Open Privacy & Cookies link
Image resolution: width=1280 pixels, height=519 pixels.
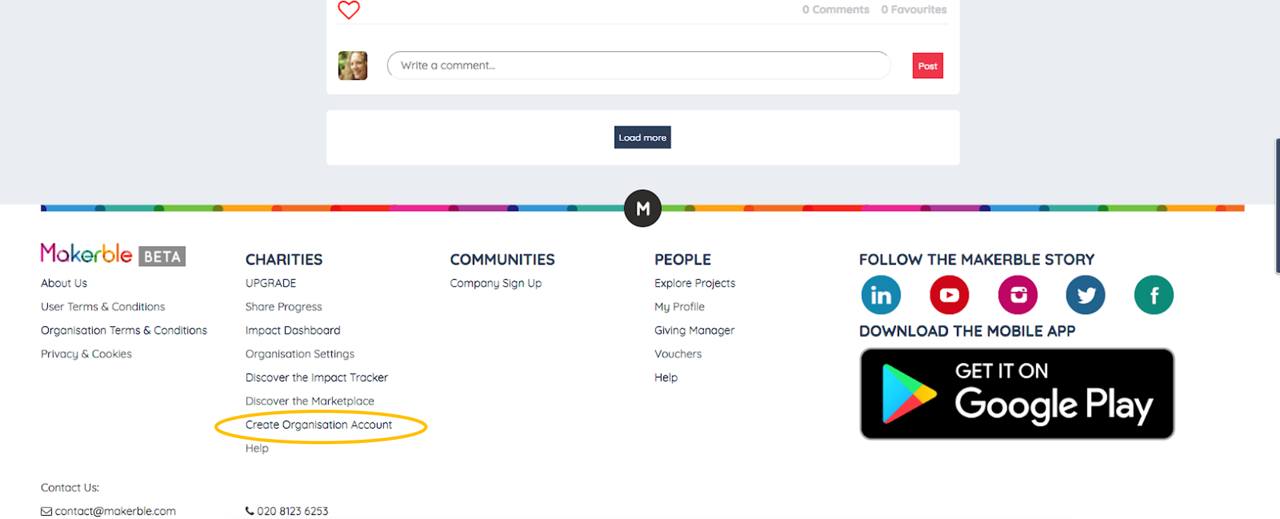pyautogui.click(x=86, y=354)
